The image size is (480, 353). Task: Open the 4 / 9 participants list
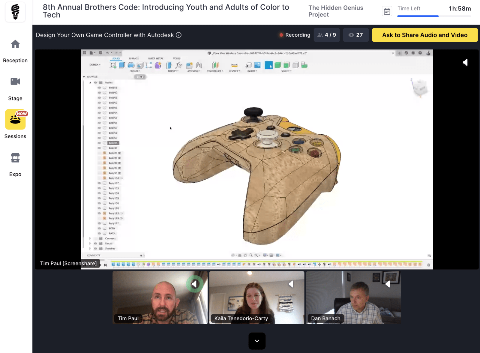coord(327,35)
